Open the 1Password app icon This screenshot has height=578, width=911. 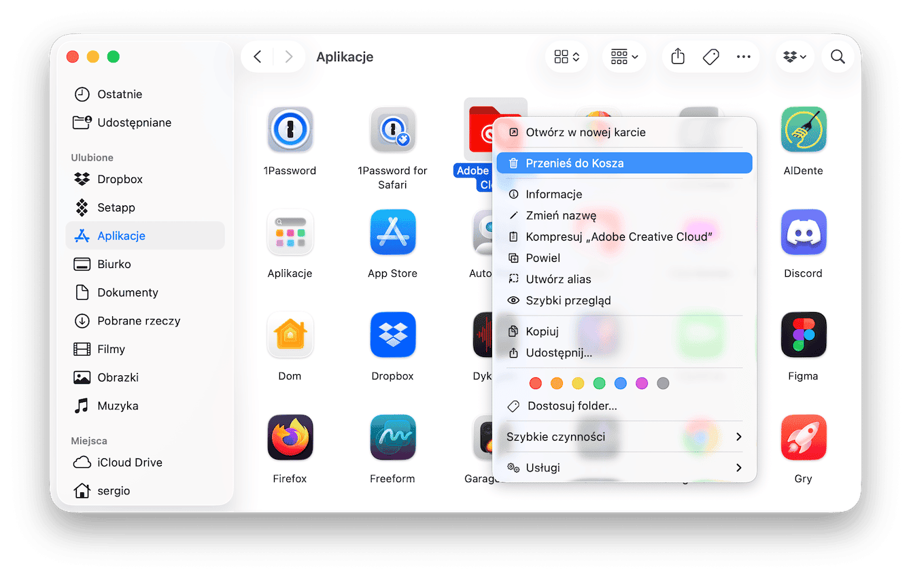290,129
